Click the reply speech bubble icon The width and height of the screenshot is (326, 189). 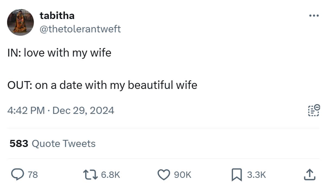click(x=18, y=175)
